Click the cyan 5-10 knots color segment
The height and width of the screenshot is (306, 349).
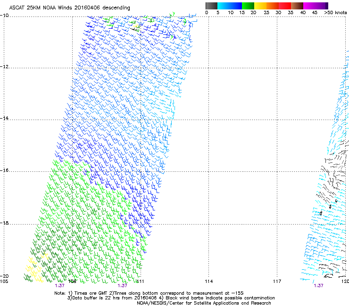[224, 6]
